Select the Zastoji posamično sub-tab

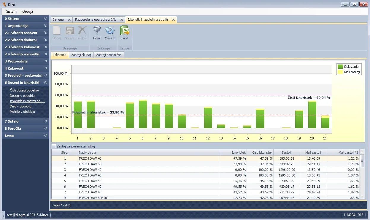coord(109,55)
